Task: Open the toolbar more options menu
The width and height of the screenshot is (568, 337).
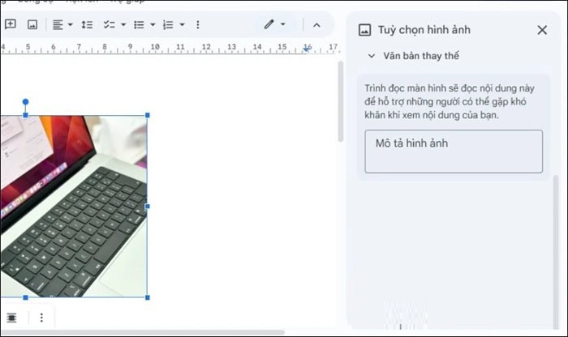Action: pos(198,24)
